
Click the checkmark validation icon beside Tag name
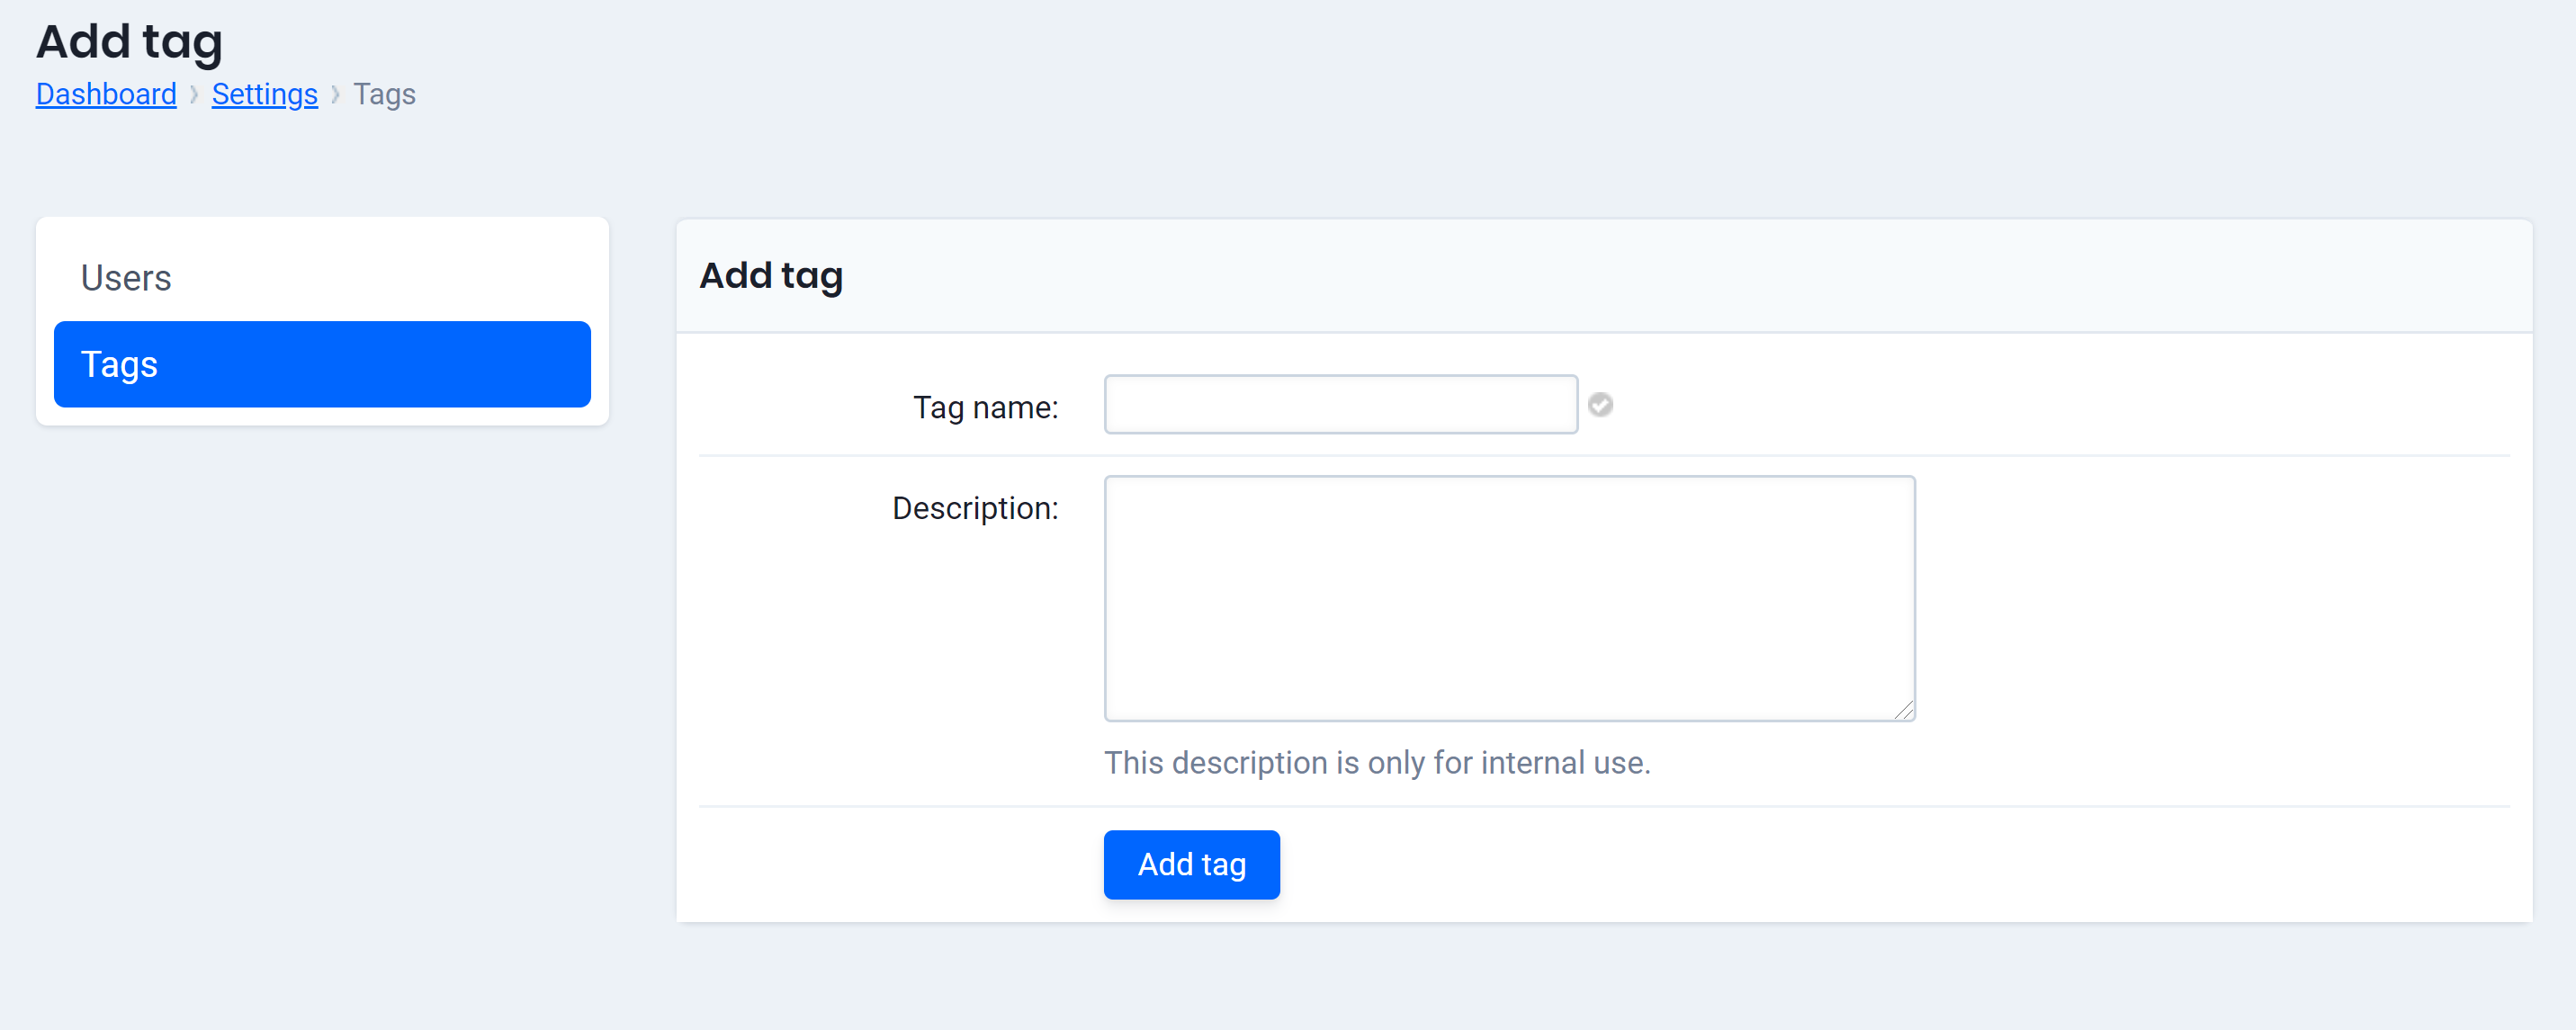[1601, 404]
